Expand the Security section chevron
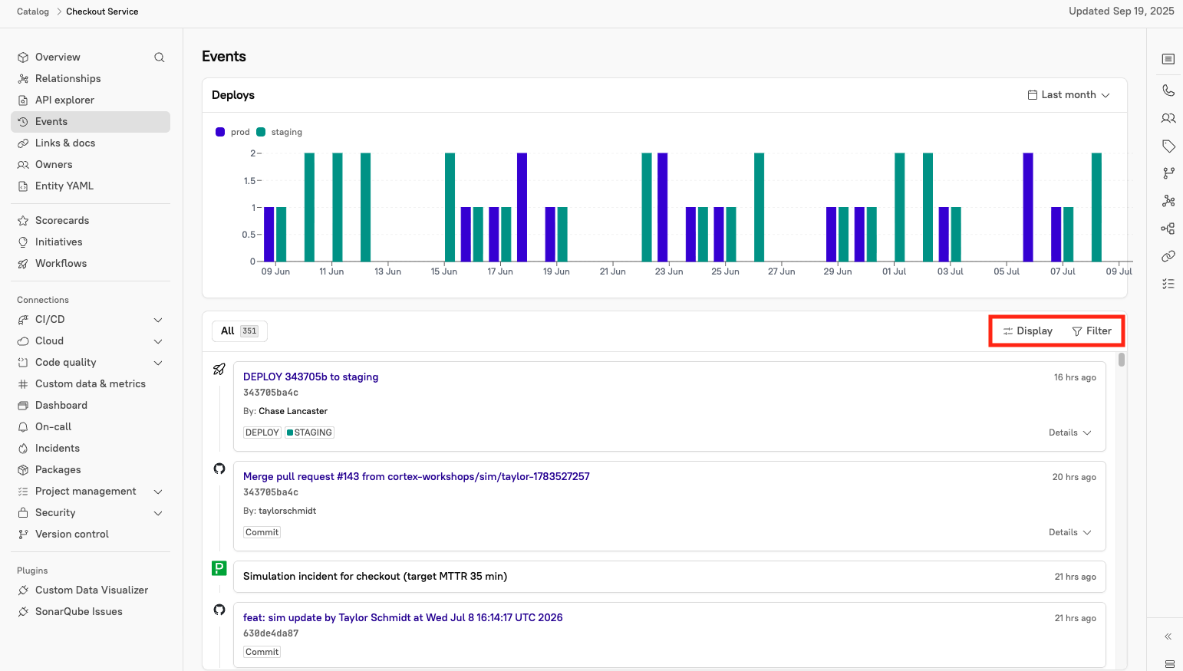Screen dimensions: 1183x671 pyautogui.click(x=158, y=513)
